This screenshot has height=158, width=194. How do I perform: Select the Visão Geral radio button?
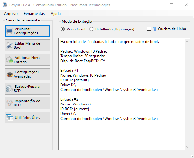[63, 29]
